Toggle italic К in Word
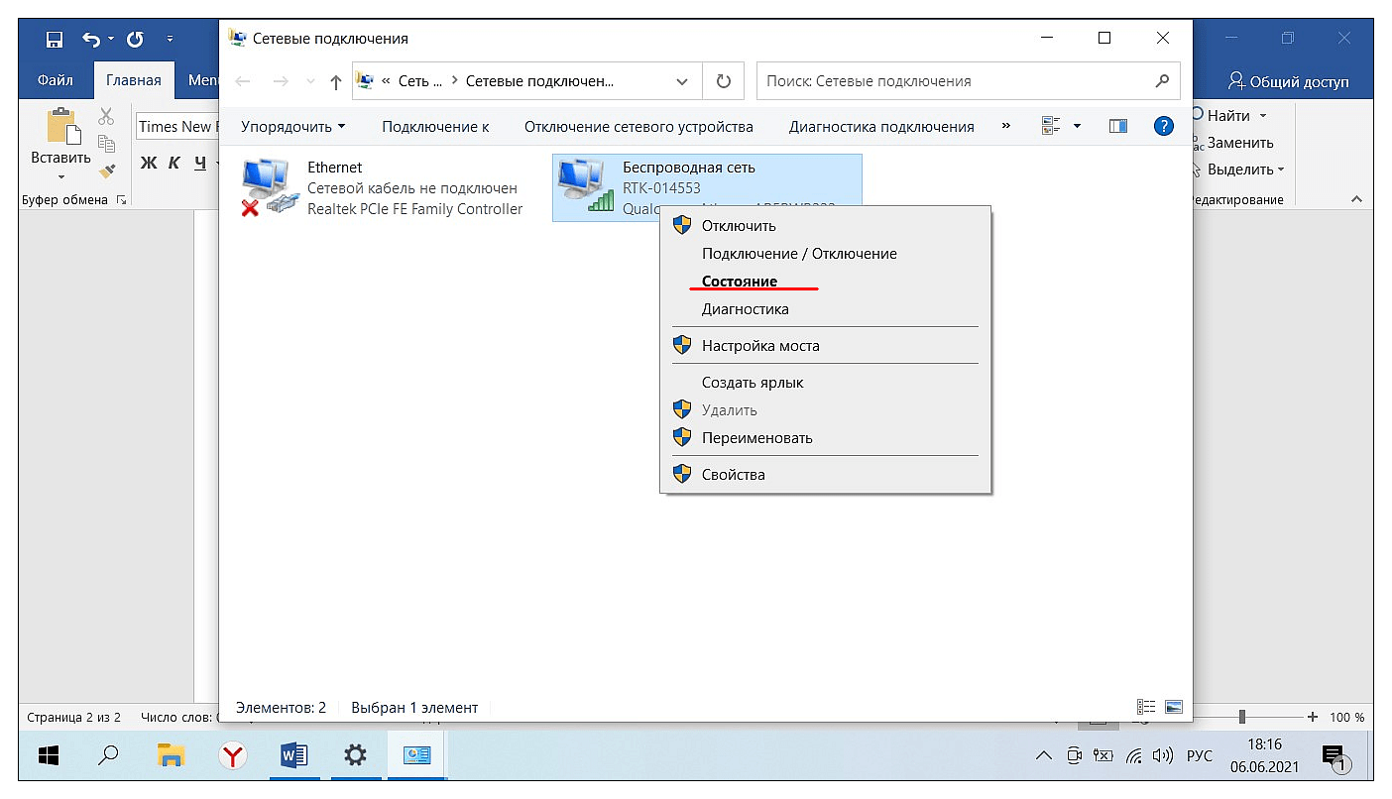 tap(174, 163)
